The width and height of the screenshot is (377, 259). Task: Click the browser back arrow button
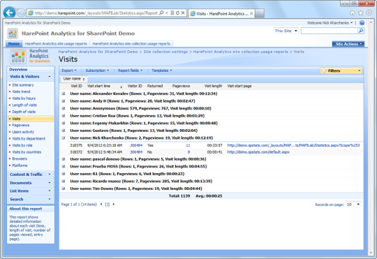coord(9,13)
